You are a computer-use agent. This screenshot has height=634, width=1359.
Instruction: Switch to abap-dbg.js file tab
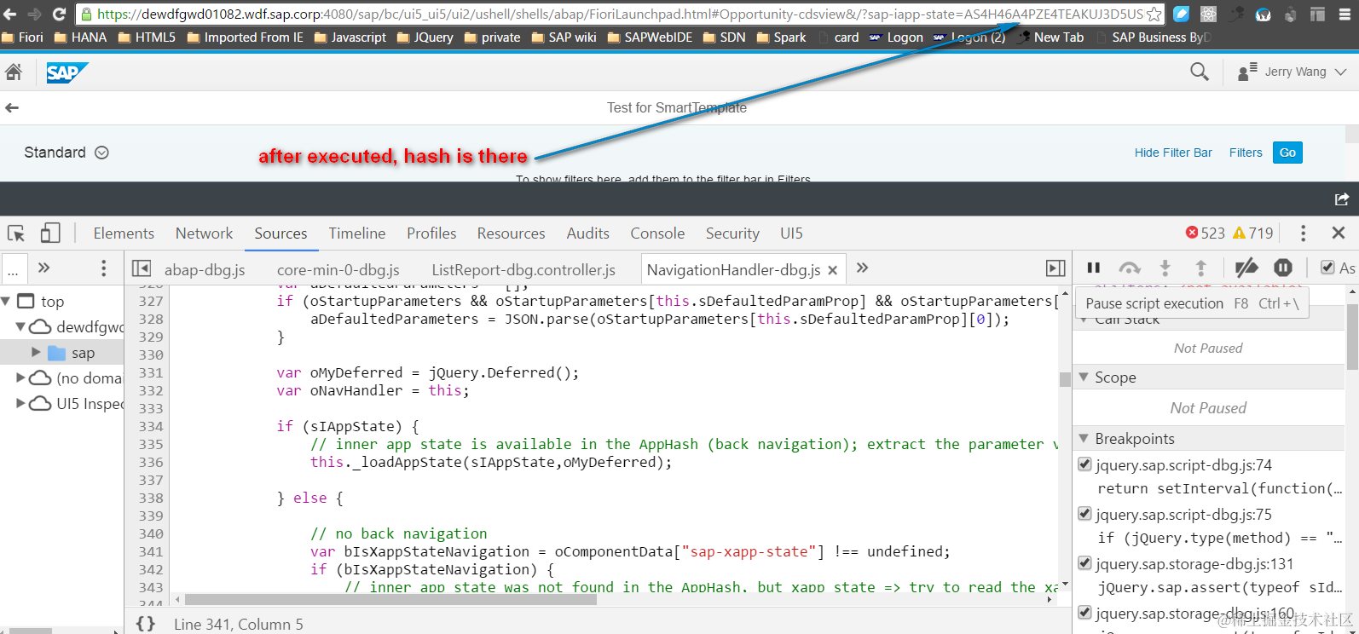click(x=205, y=270)
